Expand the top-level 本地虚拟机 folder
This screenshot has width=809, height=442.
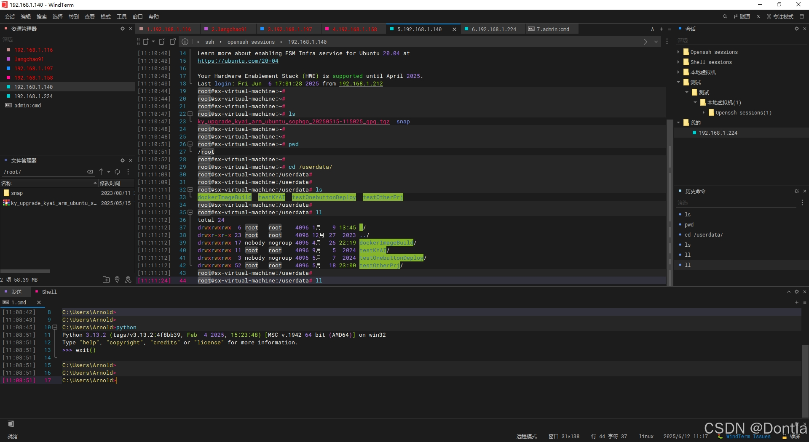coord(678,72)
